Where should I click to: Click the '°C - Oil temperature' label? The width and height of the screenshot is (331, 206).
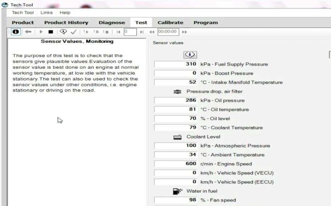pyautogui.click(x=225, y=110)
